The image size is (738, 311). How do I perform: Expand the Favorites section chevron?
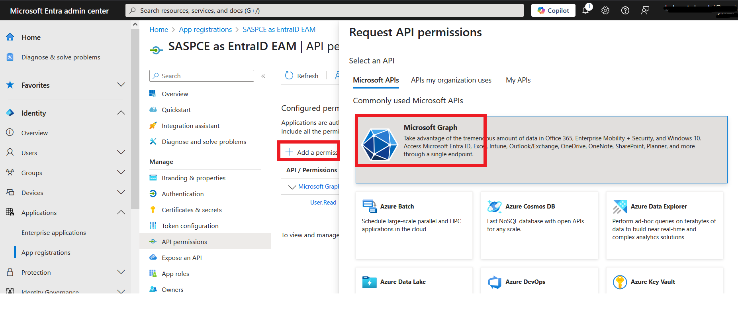pyautogui.click(x=121, y=85)
